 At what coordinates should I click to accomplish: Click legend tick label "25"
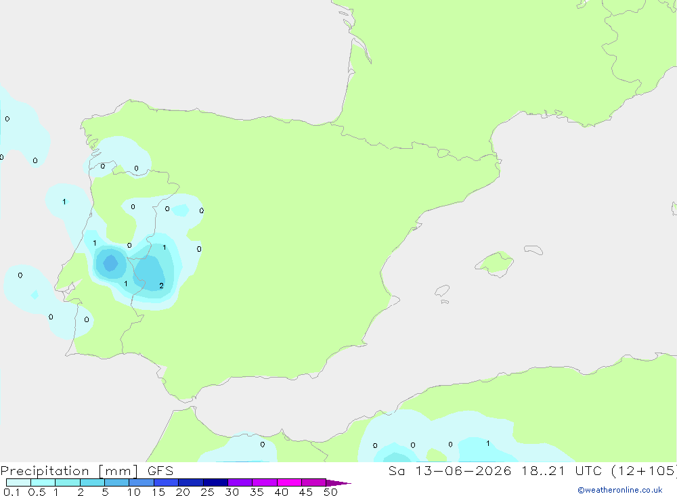click(x=207, y=492)
